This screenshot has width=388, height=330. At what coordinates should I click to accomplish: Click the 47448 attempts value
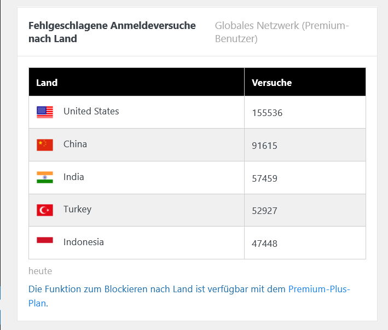coord(264,244)
